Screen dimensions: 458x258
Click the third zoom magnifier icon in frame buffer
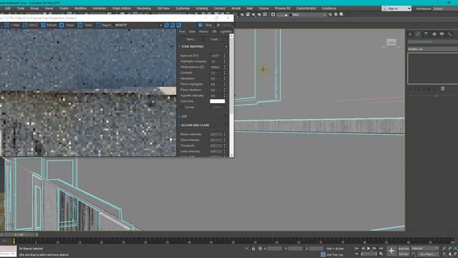point(179,25)
